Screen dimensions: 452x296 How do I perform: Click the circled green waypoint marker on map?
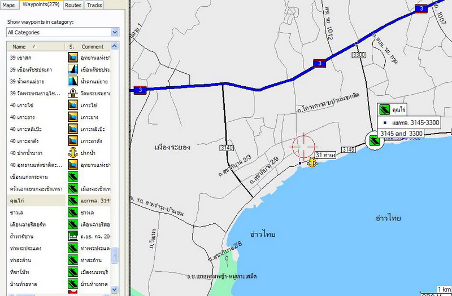(x=375, y=140)
